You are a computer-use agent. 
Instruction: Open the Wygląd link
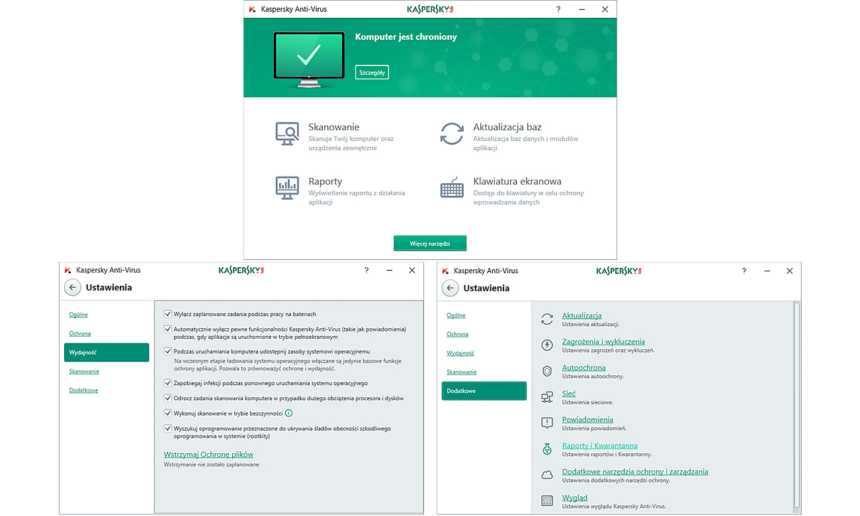575,497
